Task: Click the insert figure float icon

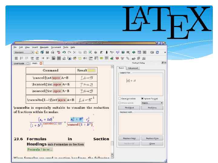Action: click(53, 58)
